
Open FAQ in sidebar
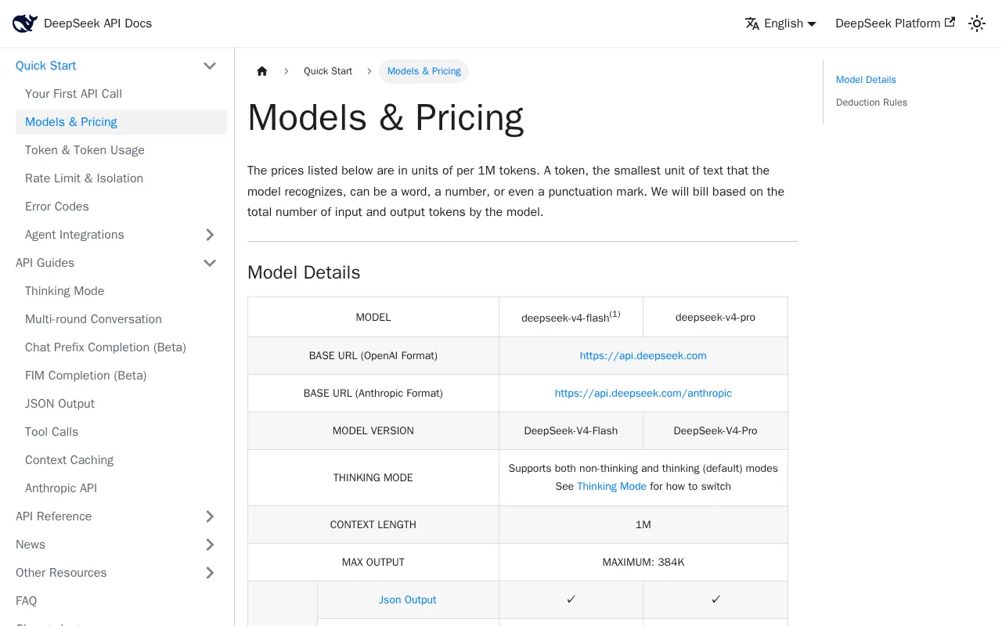(x=27, y=601)
